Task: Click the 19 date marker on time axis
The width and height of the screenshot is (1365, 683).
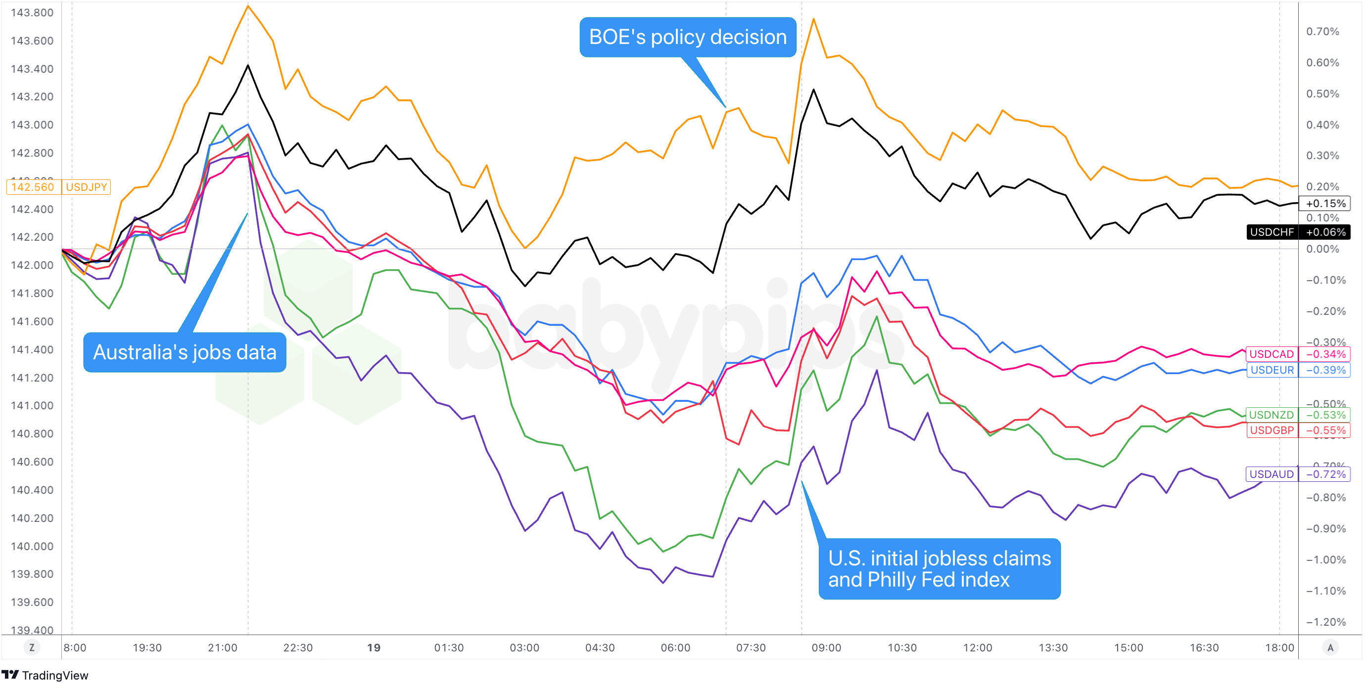Action: pyautogui.click(x=374, y=647)
